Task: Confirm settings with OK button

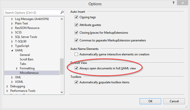Action: coord(150,101)
